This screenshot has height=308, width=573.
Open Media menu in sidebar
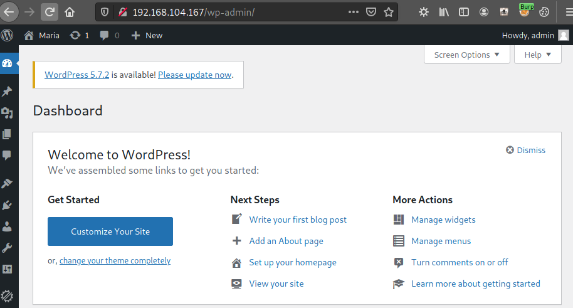pyautogui.click(x=7, y=113)
